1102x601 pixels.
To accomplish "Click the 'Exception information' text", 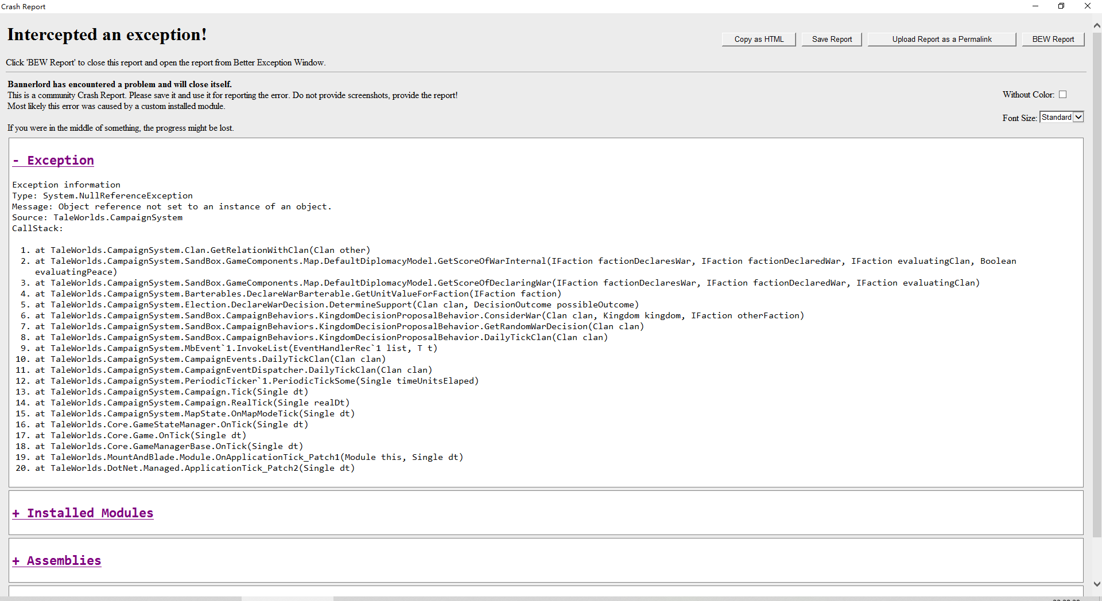I will 67,185.
